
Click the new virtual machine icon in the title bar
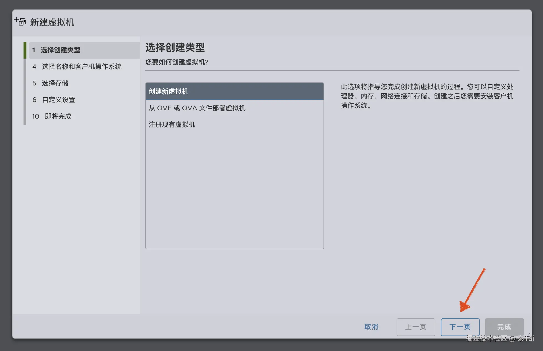[20, 22]
